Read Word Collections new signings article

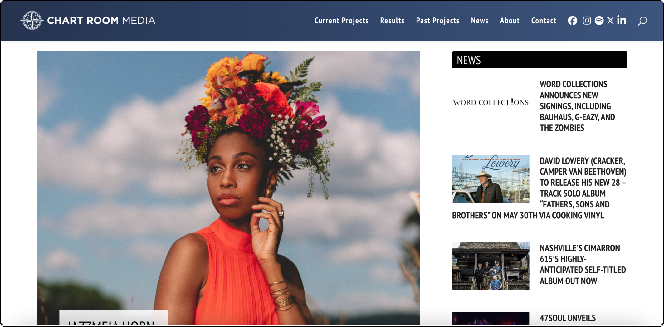pos(577,106)
